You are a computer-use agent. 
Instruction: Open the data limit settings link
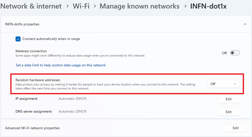[x=61, y=65]
